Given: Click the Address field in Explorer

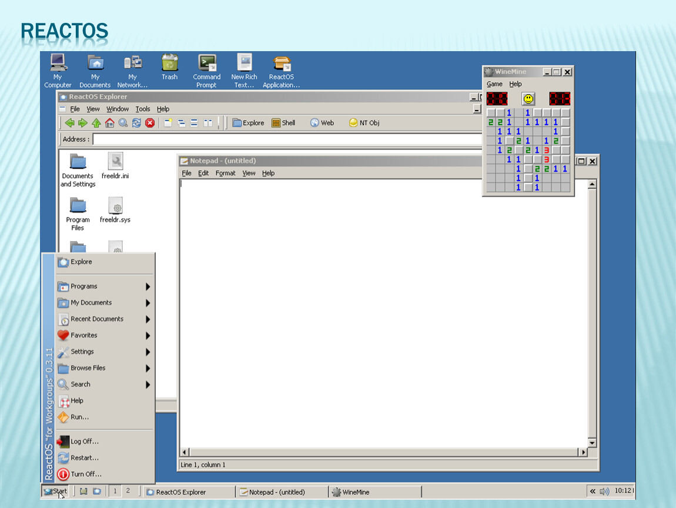Looking at the screenshot, I should pos(287,139).
